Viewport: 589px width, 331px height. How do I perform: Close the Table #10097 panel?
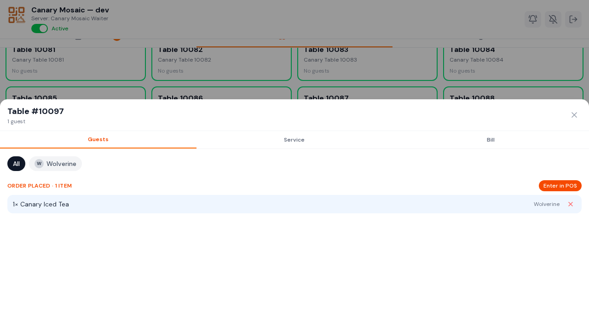574,115
